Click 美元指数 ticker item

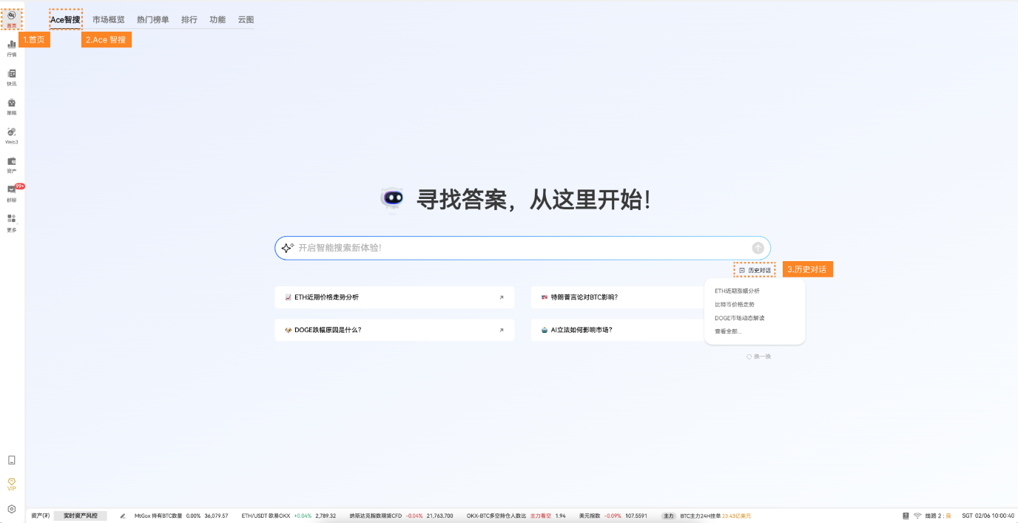pyautogui.click(x=613, y=516)
